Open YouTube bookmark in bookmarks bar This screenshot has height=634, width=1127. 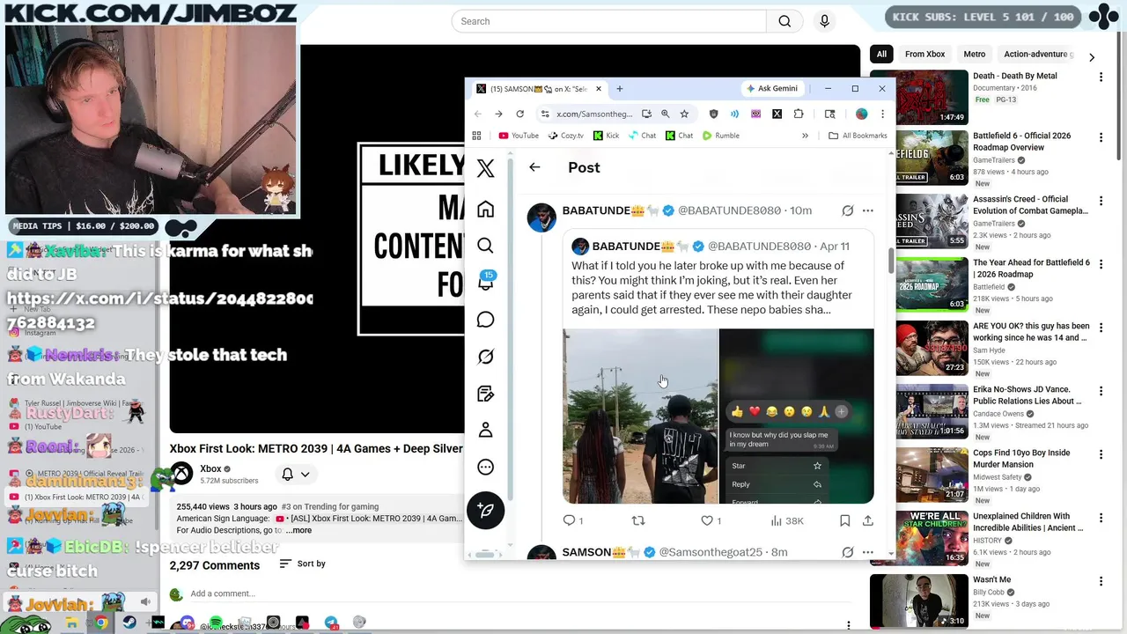point(519,136)
